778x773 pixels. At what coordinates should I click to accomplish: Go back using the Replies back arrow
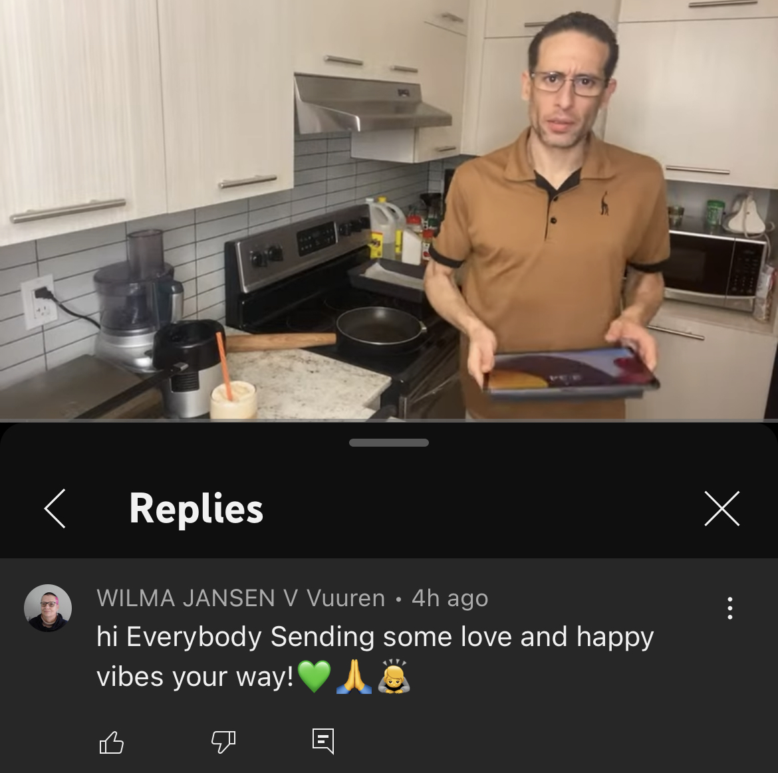[x=55, y=508]
